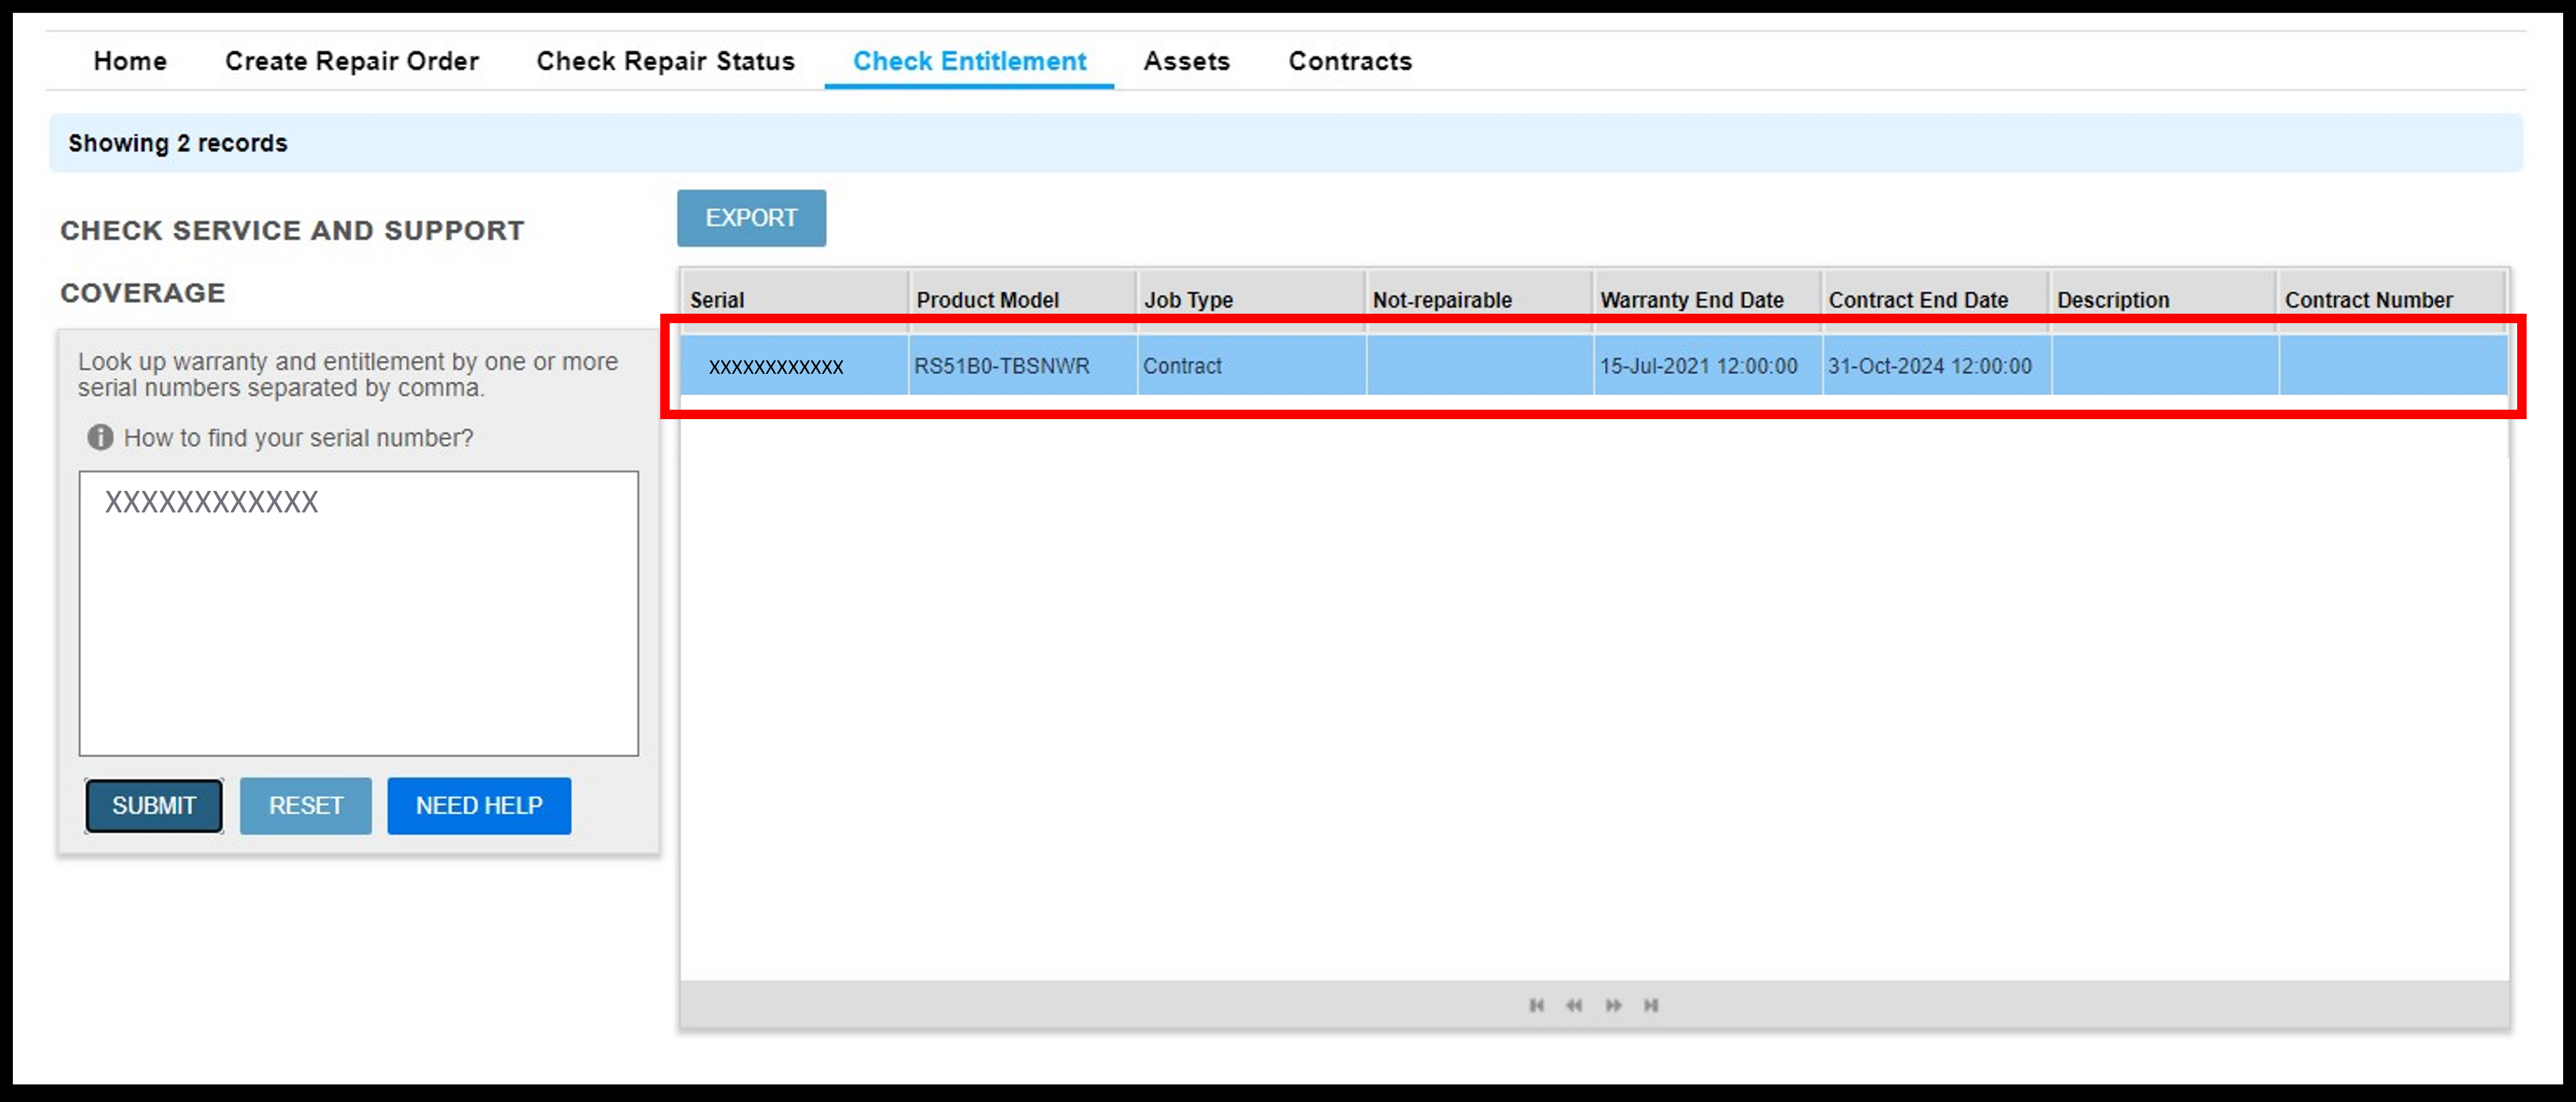2576x1102 pixels.
Task: Sort by the Job Type column header
Action: pos(1251,300)
